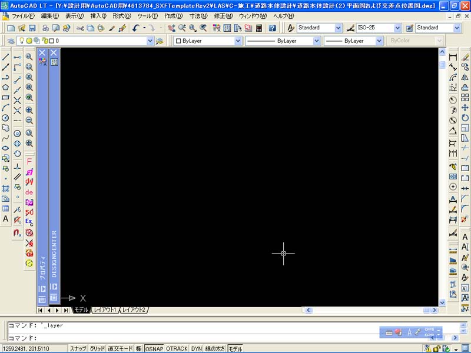The height and width of the screenshot is (353, 471).
Task: Toggle 直交モード ortho mode
Action: tap(120, 348)
